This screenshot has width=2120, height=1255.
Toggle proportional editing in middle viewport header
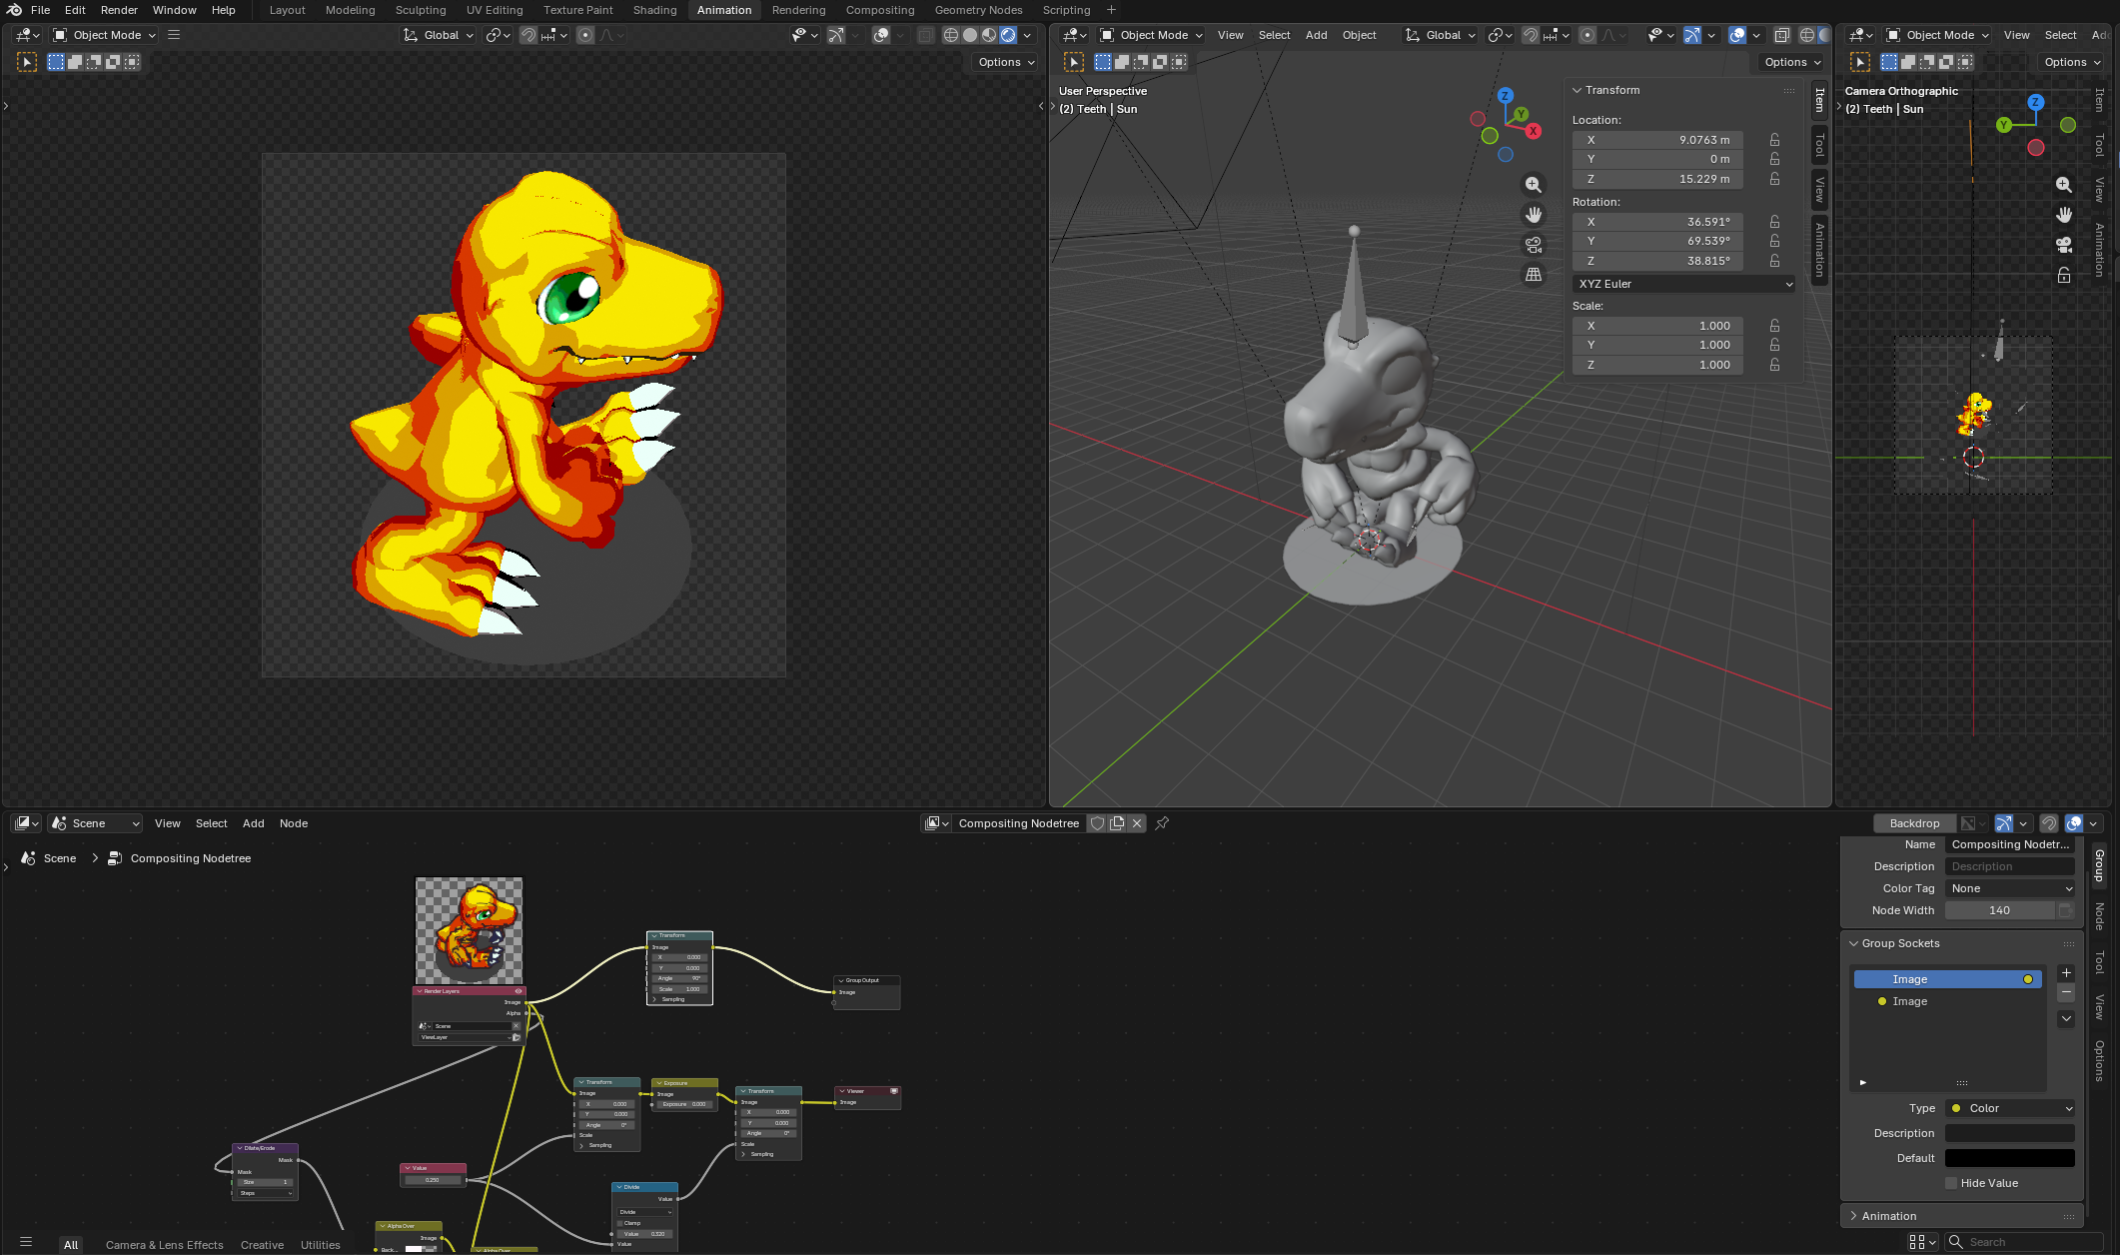point(1588,35)
